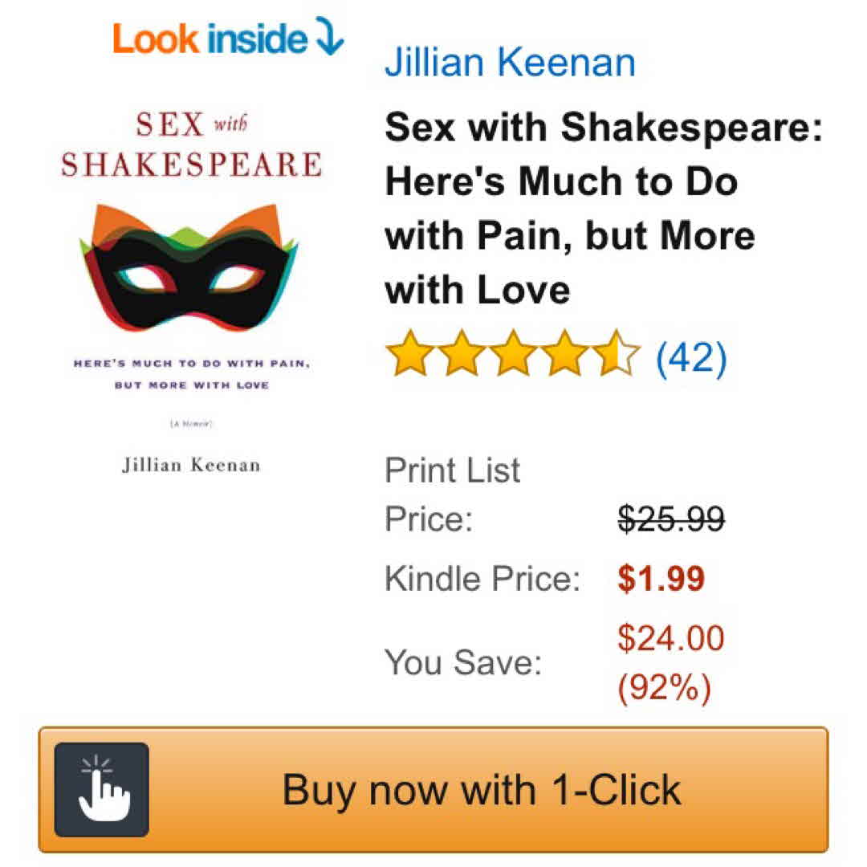Open the Look inside preview label
Image resolution: width=867 pixels, height=867 pixels.
[x=210, y=39]
